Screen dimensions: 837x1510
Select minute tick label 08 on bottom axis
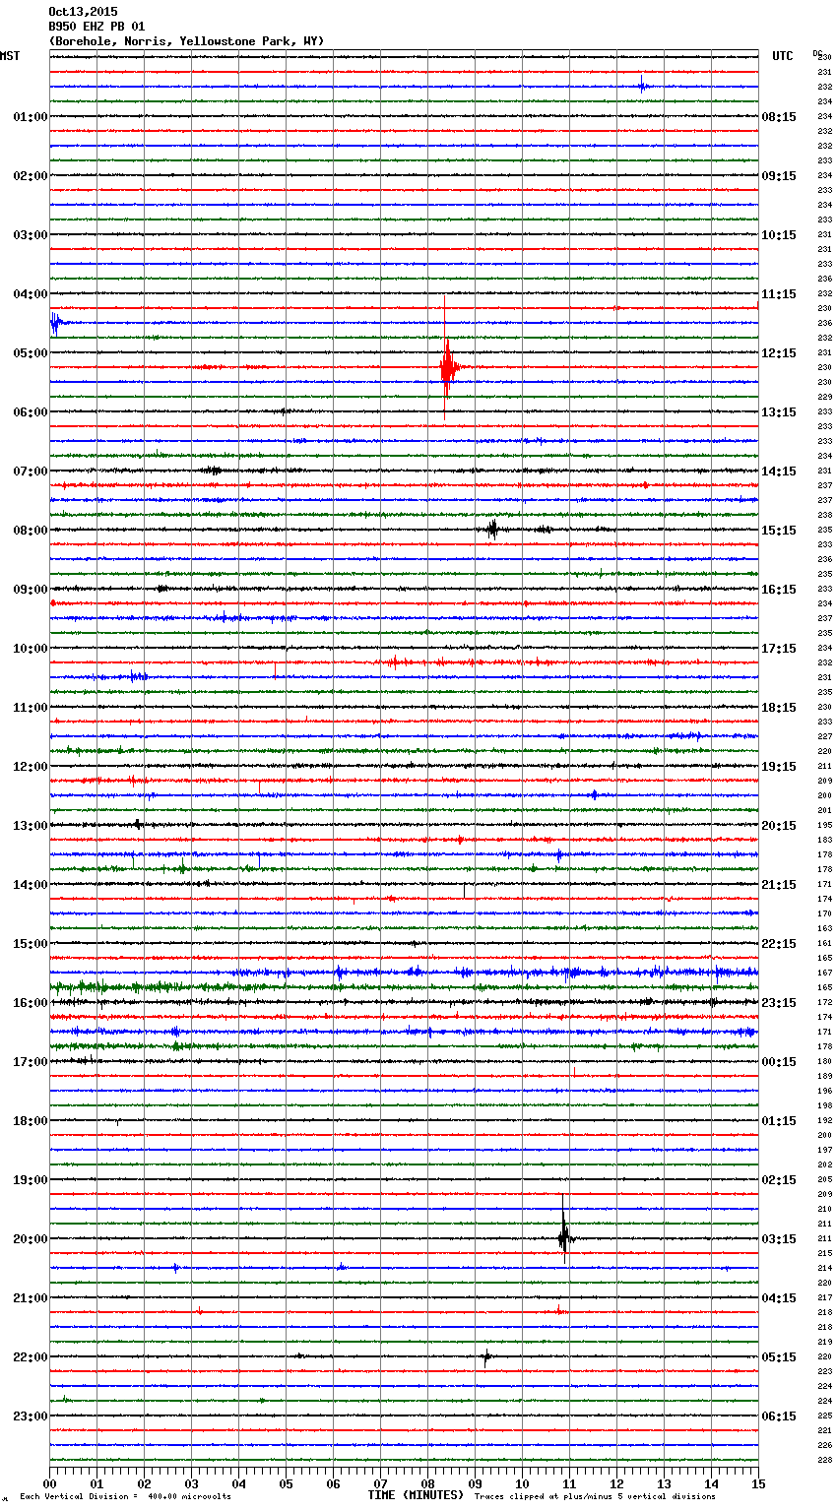click(427, 1483)
